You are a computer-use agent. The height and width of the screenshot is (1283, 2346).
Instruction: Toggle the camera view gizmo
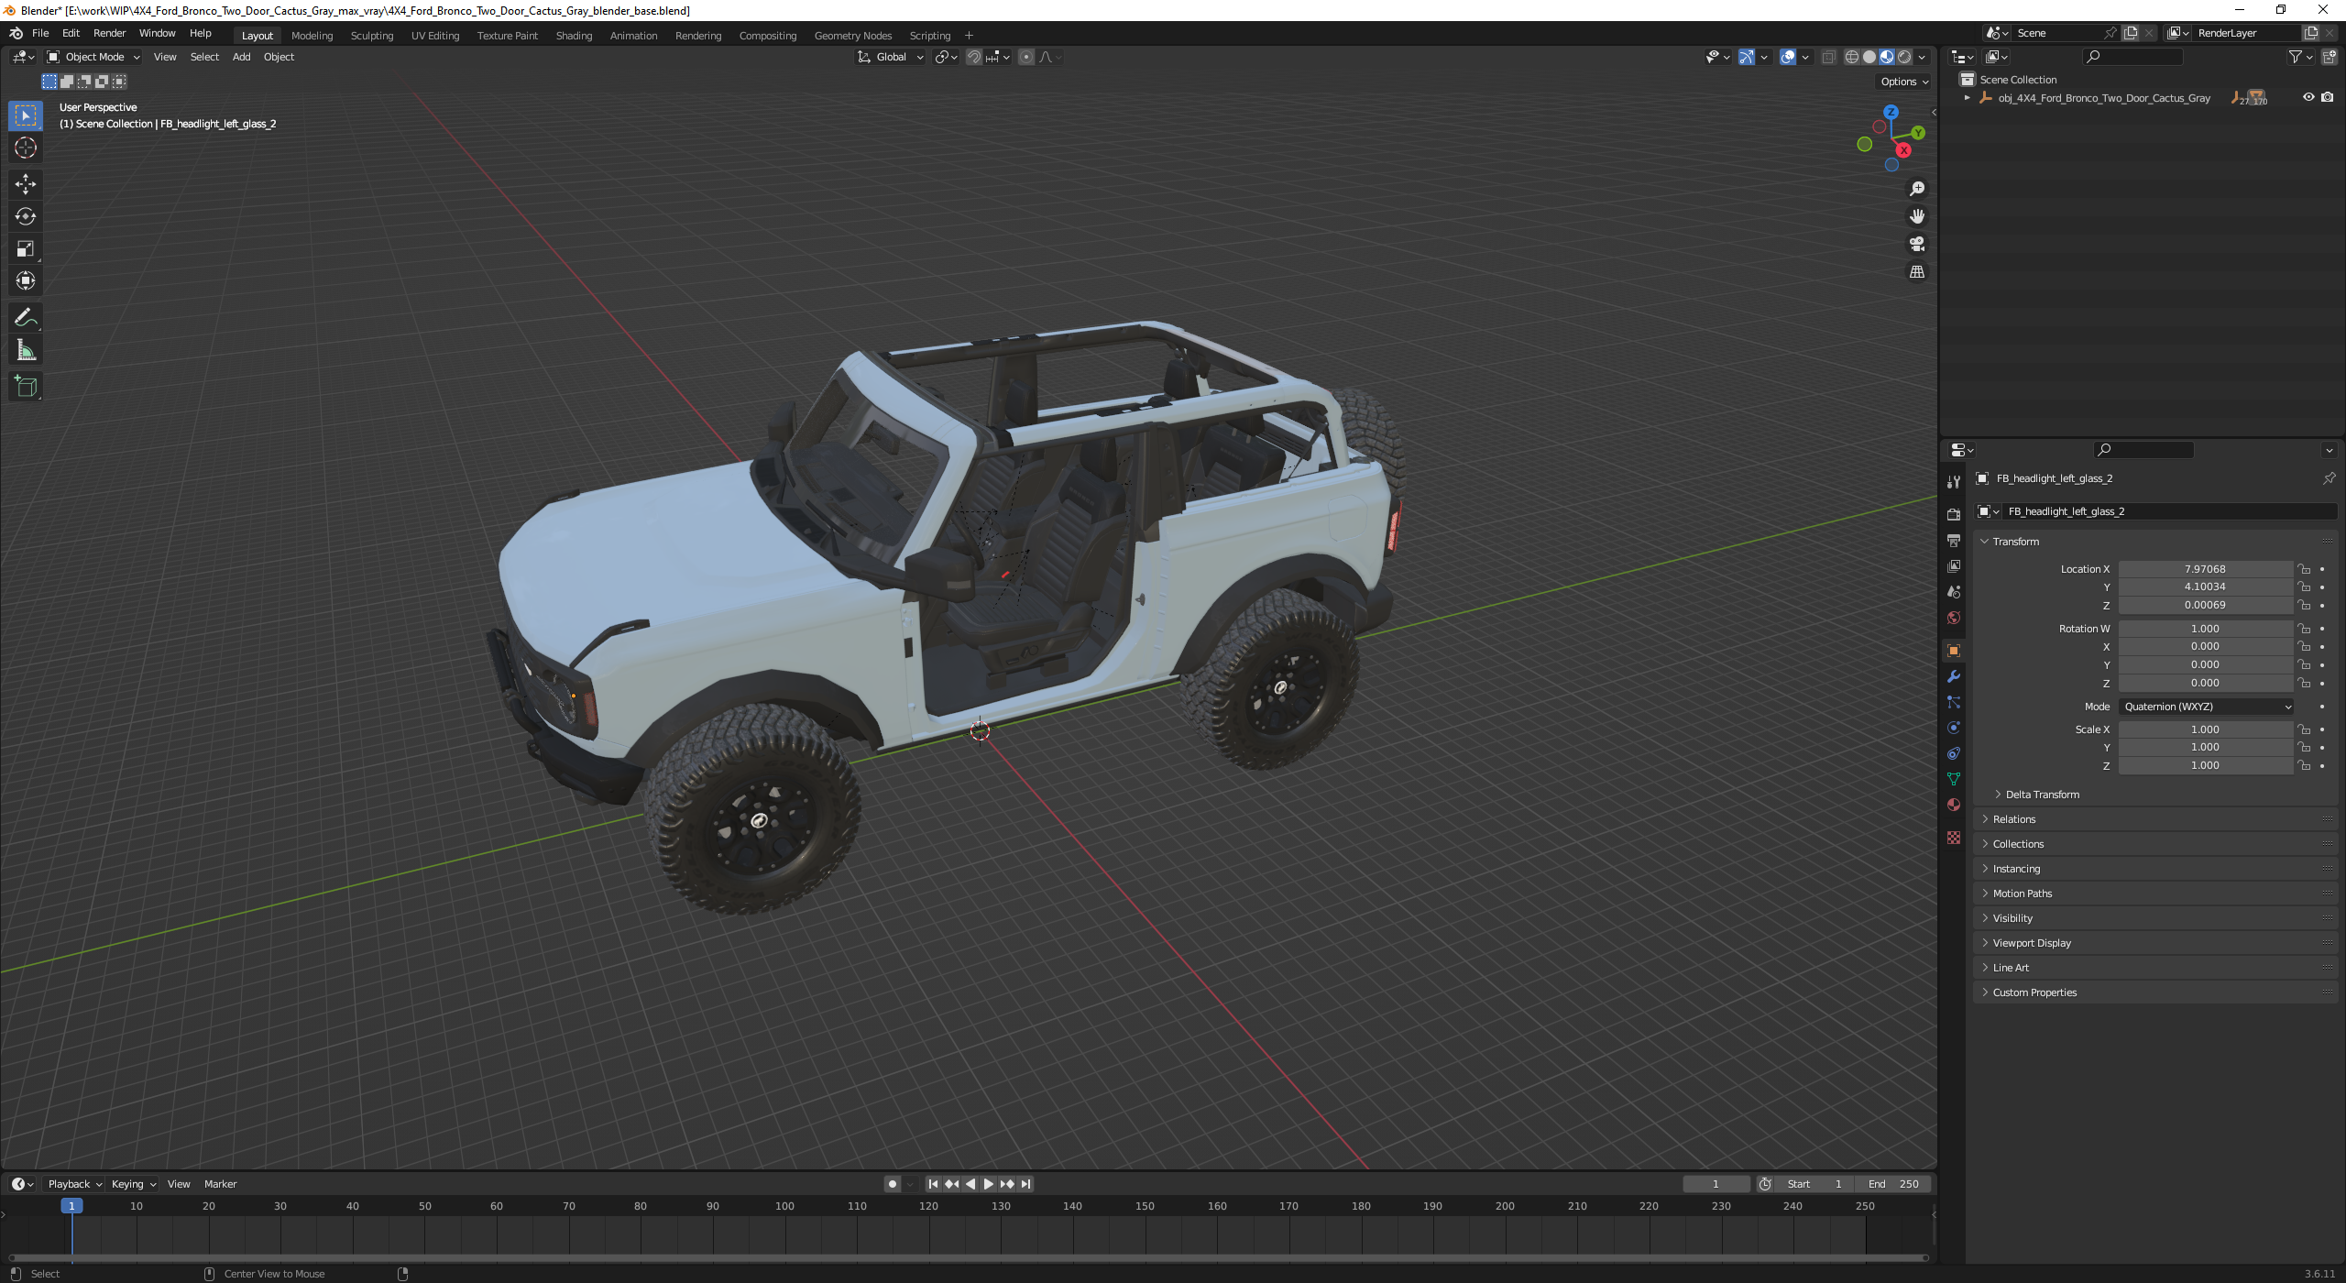pos(1917,244)
